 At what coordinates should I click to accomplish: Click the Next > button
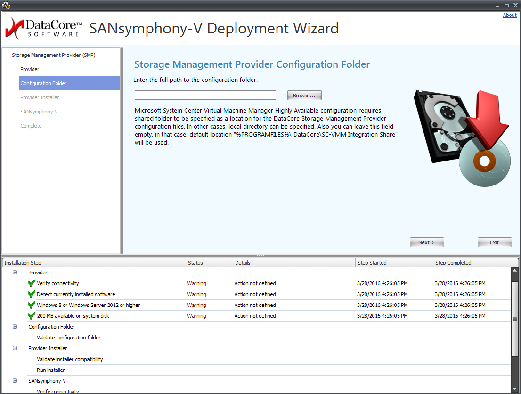point(427,242)
